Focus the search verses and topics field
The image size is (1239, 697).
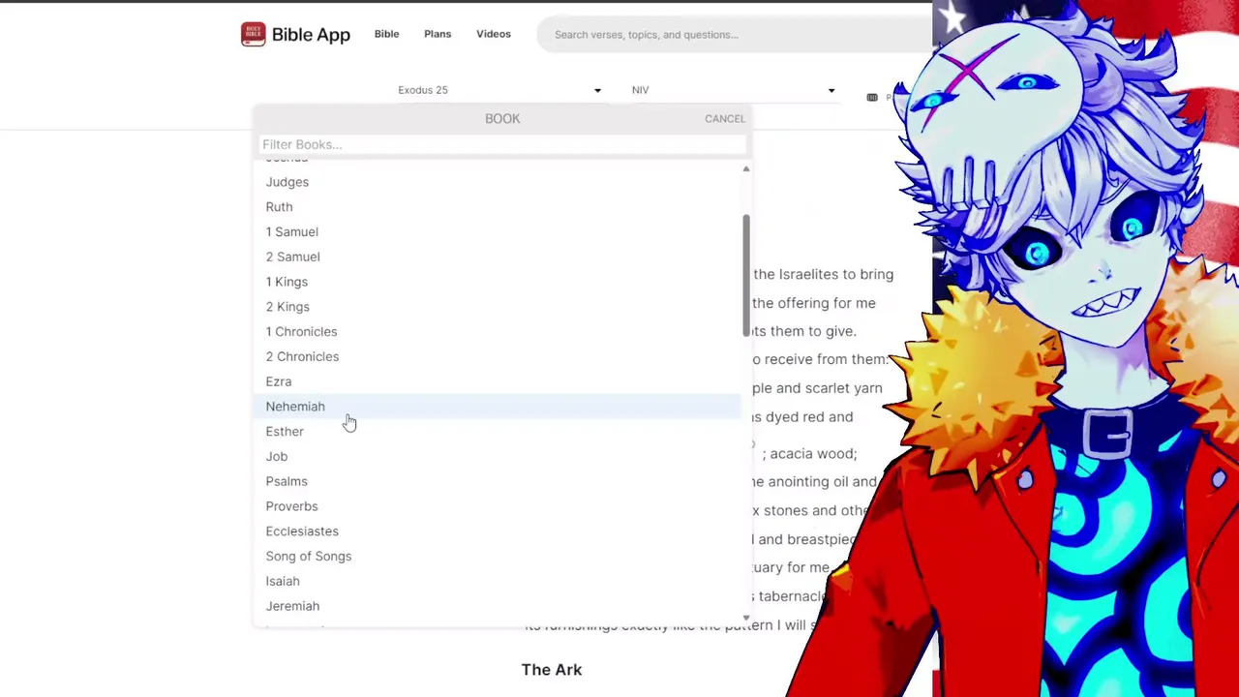click(x=736, y=35)
